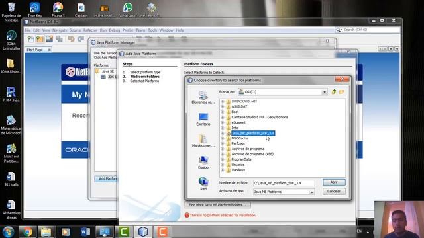
Task: Open the Elementos recientes shortcut in file chooser
Action: [203, 97]
